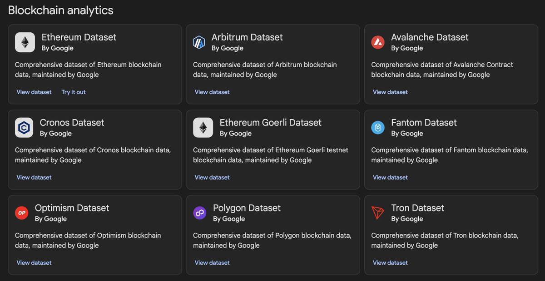The image size is (545, 281).
Task: Click By Google under Tron Dataset
Action: pos(407,219)
